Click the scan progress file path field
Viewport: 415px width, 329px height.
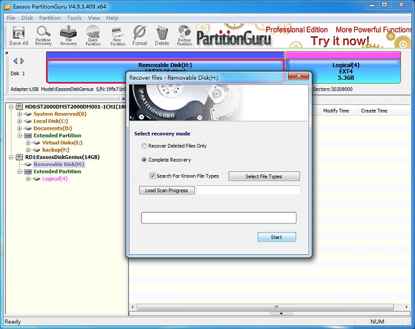[248, 190]
